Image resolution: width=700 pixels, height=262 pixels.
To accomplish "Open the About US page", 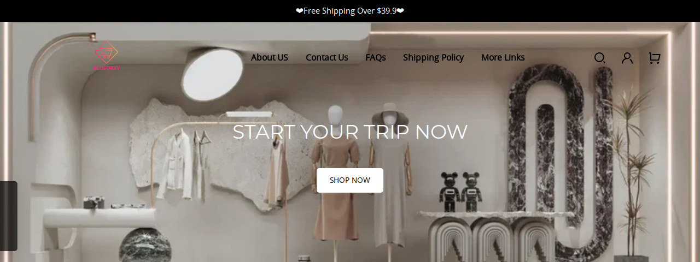I will point(270,57).
